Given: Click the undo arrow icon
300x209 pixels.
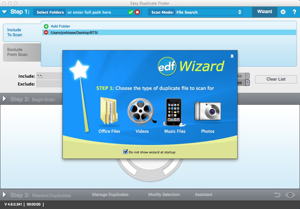Looking at the screenshot, I should click(277, 195).
